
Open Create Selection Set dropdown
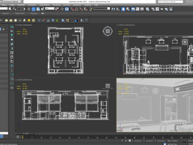102,8
